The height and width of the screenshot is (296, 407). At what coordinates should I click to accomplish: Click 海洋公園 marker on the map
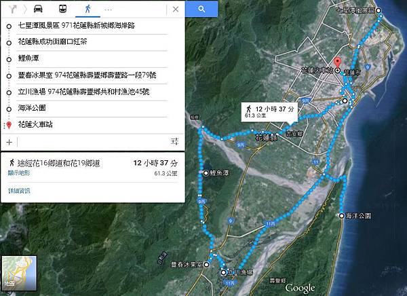coord(342,216)
